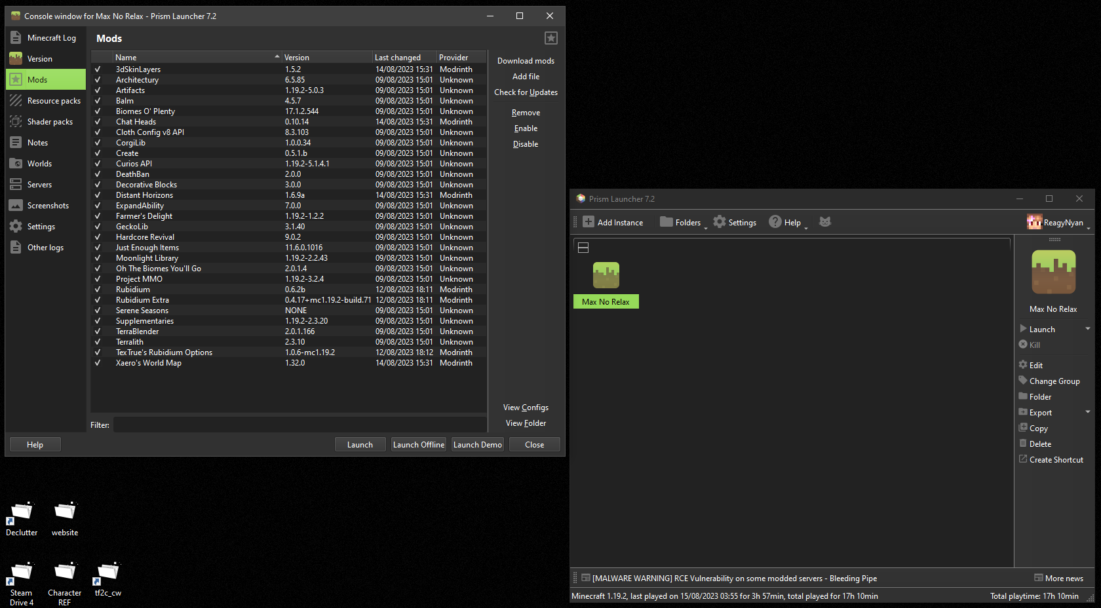
Task: Open the Settings gear in console sidebar
Action: [x=16, y=227]
